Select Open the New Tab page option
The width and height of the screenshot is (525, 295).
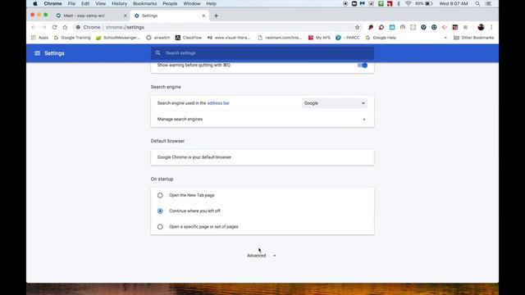click(160, 195)
